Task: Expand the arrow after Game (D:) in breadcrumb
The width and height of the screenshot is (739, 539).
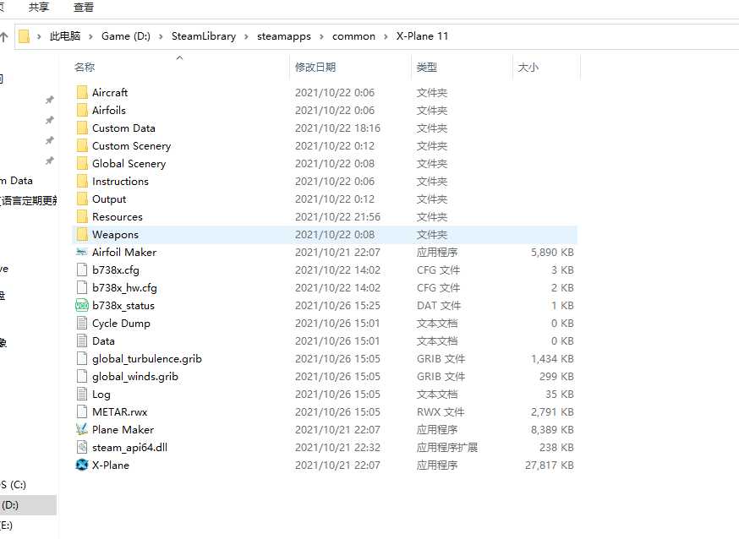Action: (x=161, y=36)
